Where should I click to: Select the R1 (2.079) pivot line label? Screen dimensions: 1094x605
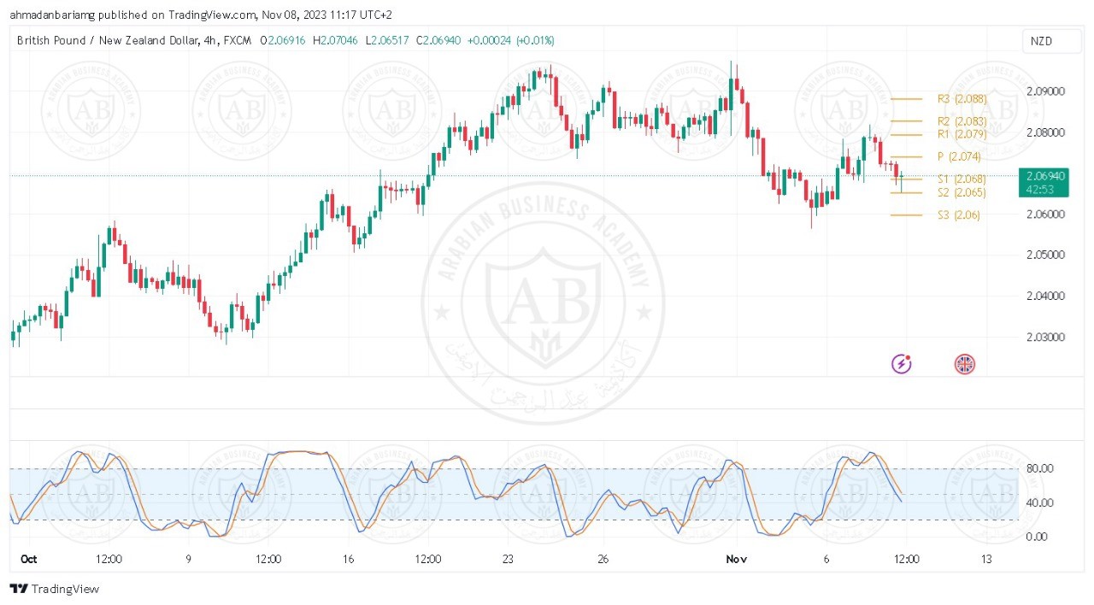click(x=962, y=134)
